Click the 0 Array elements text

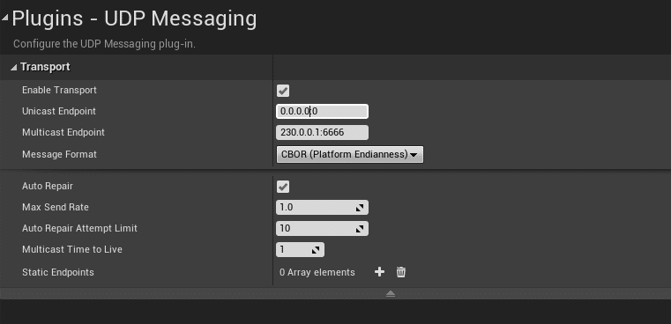[x=317, y=272]
